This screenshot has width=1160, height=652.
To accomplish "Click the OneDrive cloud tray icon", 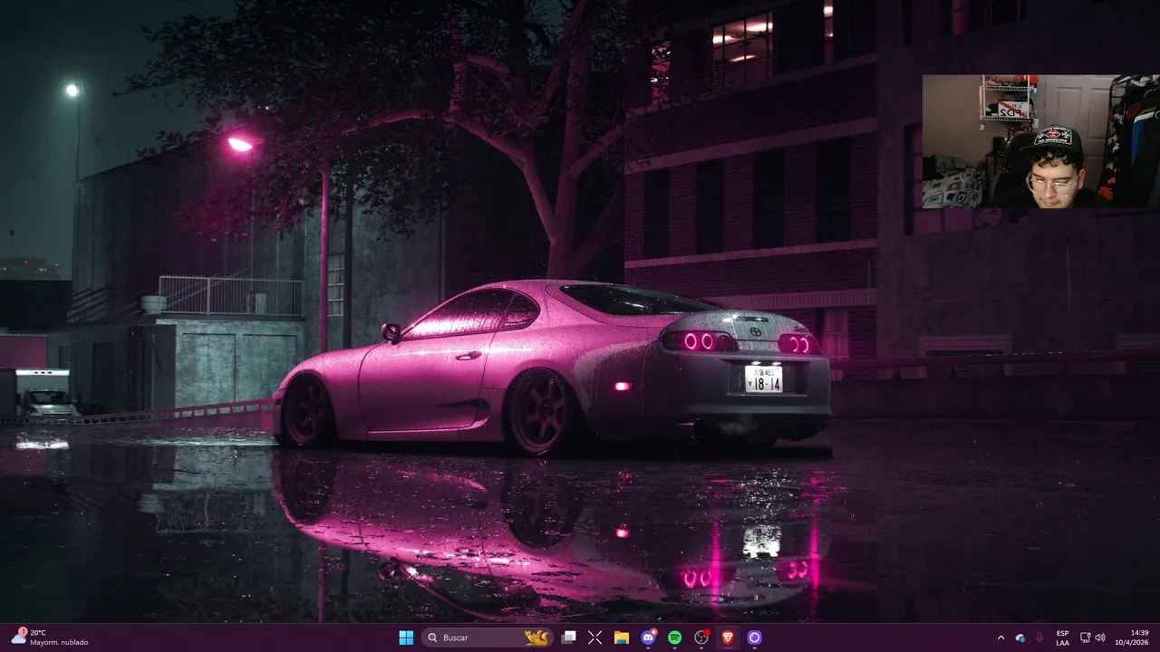I will pos(1020,638).
